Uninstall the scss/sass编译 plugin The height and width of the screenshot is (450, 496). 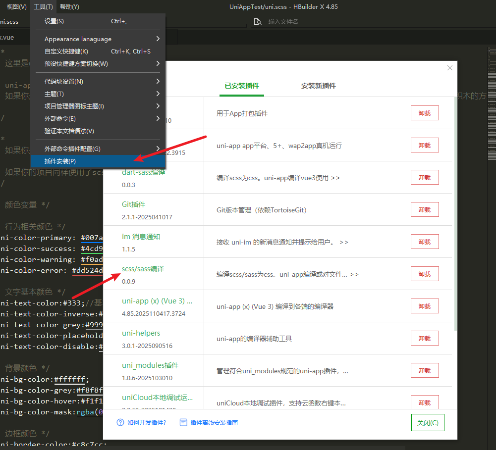click(425, 274)
